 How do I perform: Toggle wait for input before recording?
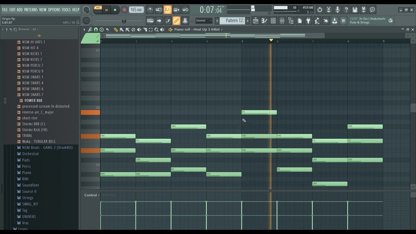click(159, 10)
